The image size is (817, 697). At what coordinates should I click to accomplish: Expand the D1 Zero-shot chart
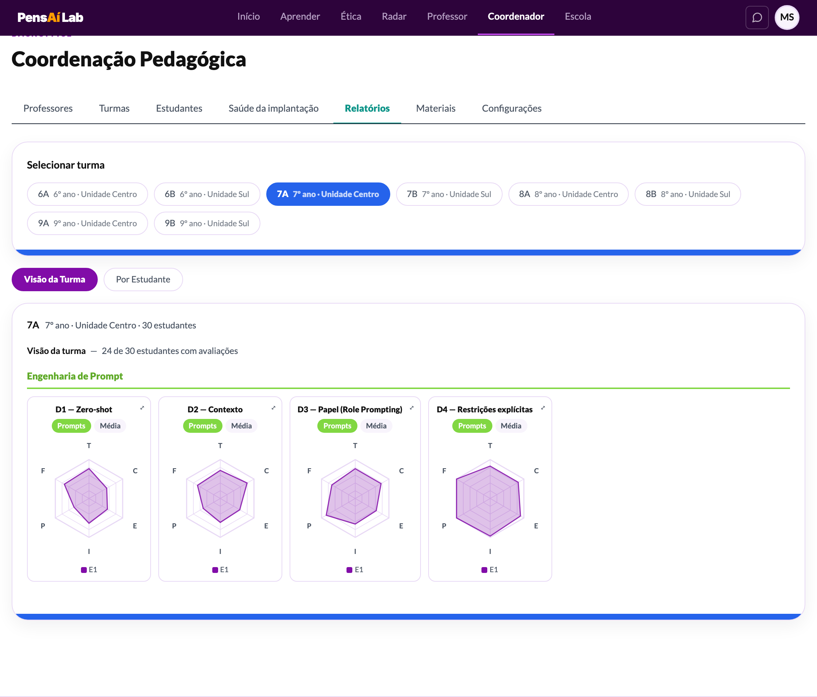[x=142, y=408]
